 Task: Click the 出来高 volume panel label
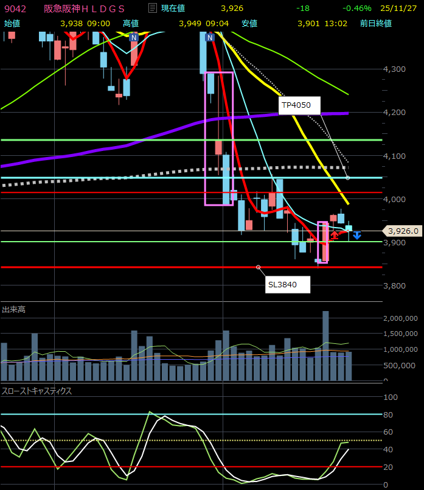(x=13, y=309)
